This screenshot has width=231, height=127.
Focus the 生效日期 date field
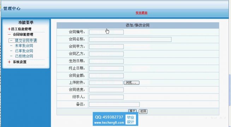tap(106, 61)
